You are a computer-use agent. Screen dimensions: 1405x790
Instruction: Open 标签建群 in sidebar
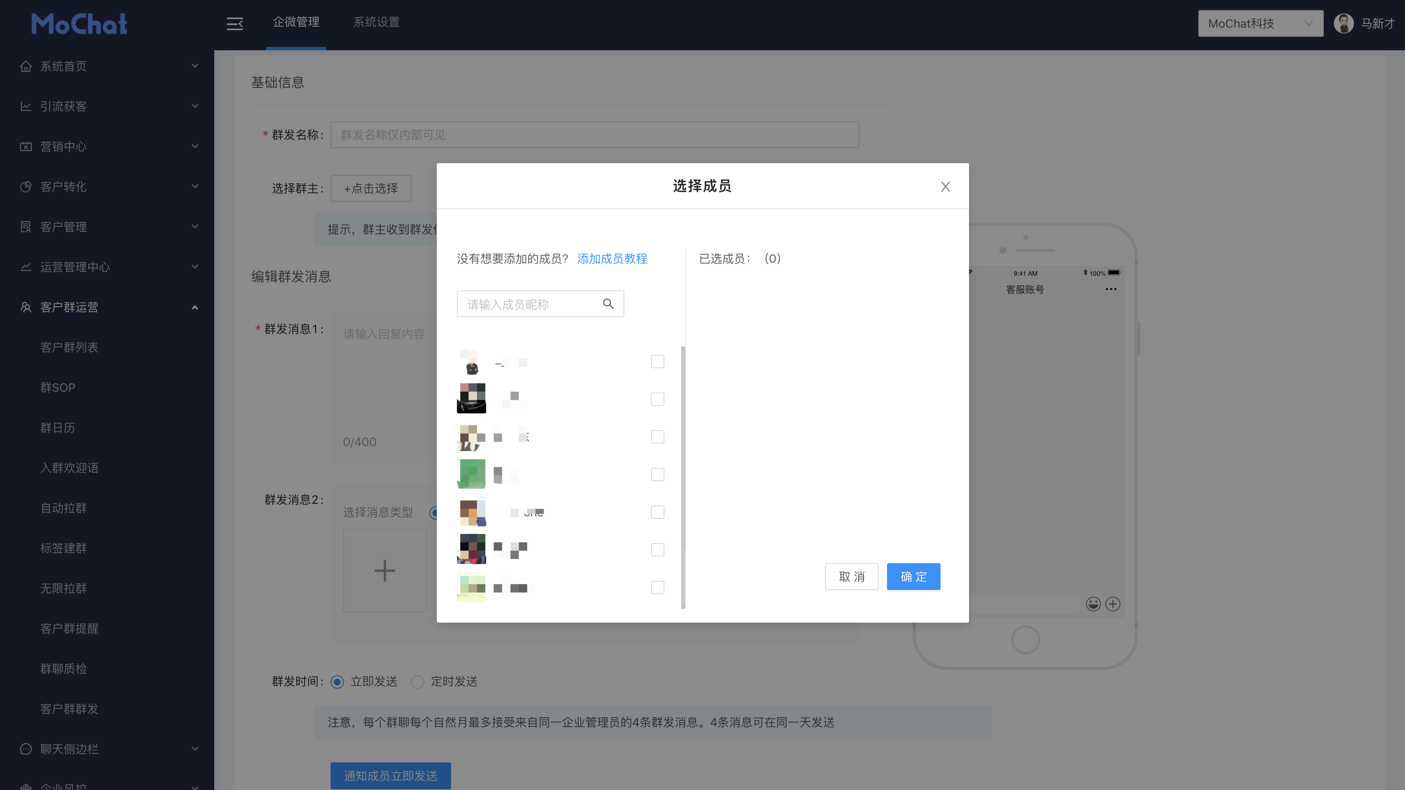click(x=64, y=548)
